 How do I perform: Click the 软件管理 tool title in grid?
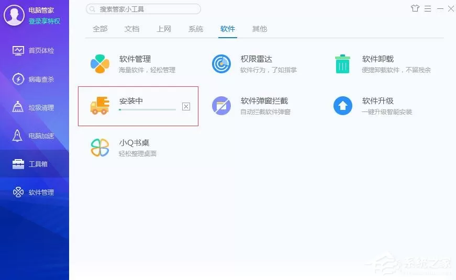pyautogui.click(x=135, y=59)
